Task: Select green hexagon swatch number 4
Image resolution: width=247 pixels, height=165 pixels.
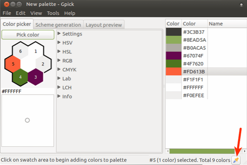Action: [x=21, y=77]
